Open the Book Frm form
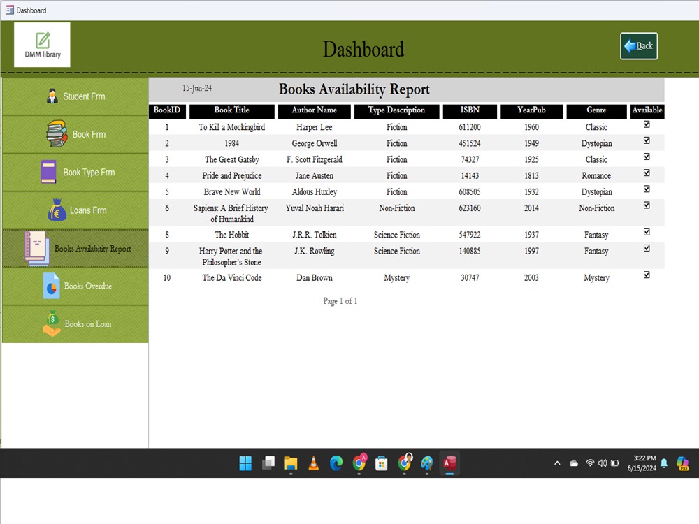The height and width of the screenshot is (524, 699). pyautogui.click(x=75, y=134)
